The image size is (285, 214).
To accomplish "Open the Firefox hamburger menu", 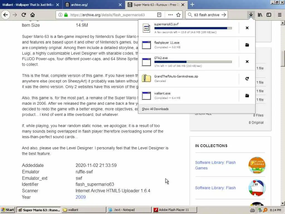I will tap(279, 15).
